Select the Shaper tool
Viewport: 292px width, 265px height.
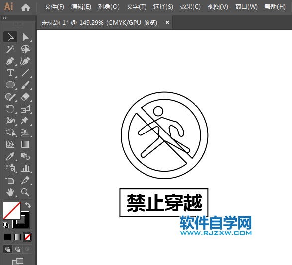click(x=10, y=97)
